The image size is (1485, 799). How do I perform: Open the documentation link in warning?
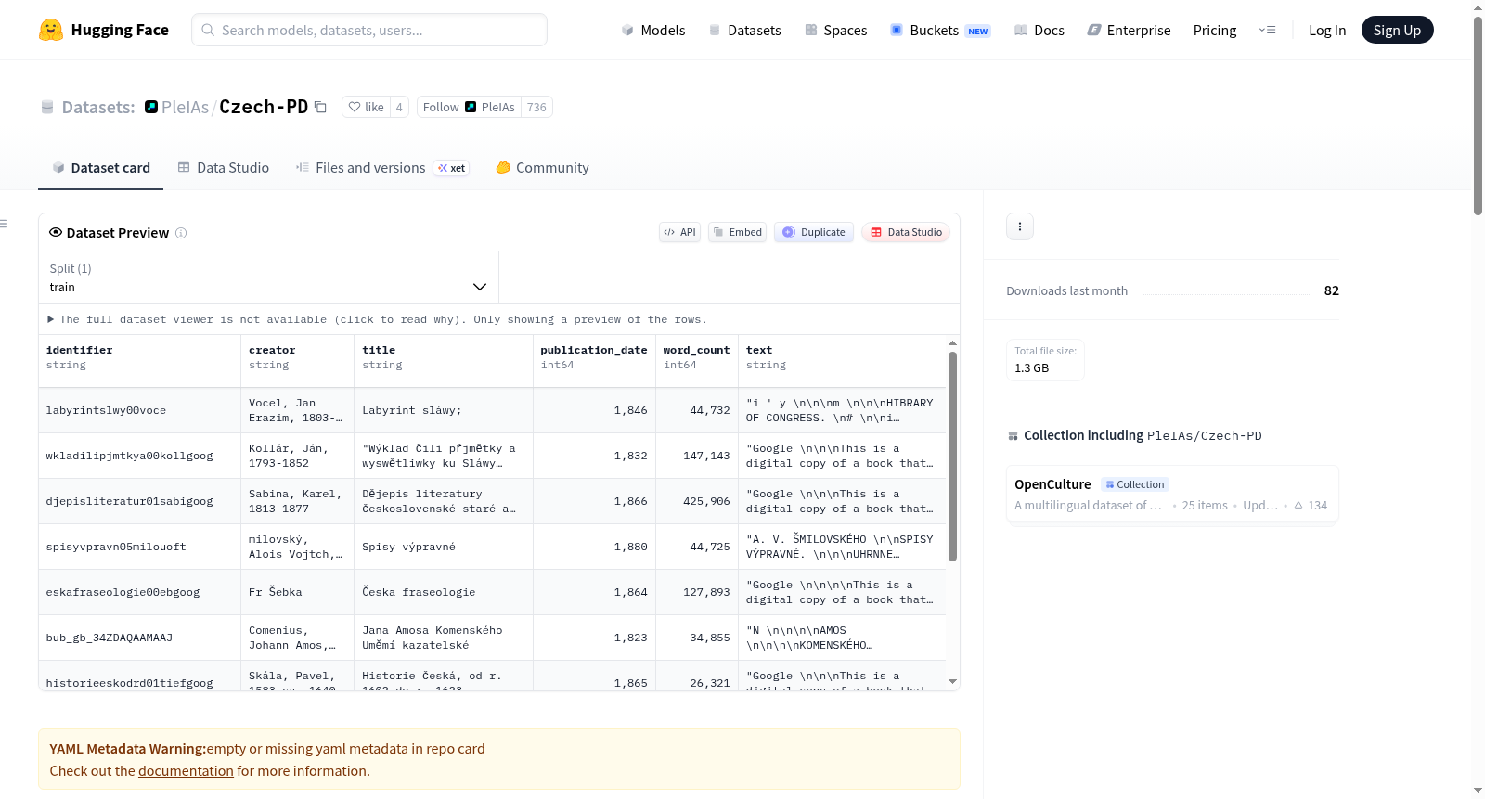pyautogui.click(x=186, y=771)
